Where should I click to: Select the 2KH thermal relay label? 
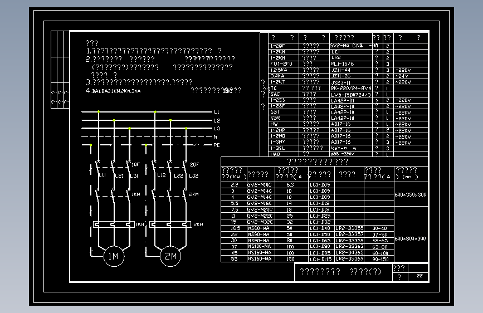tap(198, 224)
